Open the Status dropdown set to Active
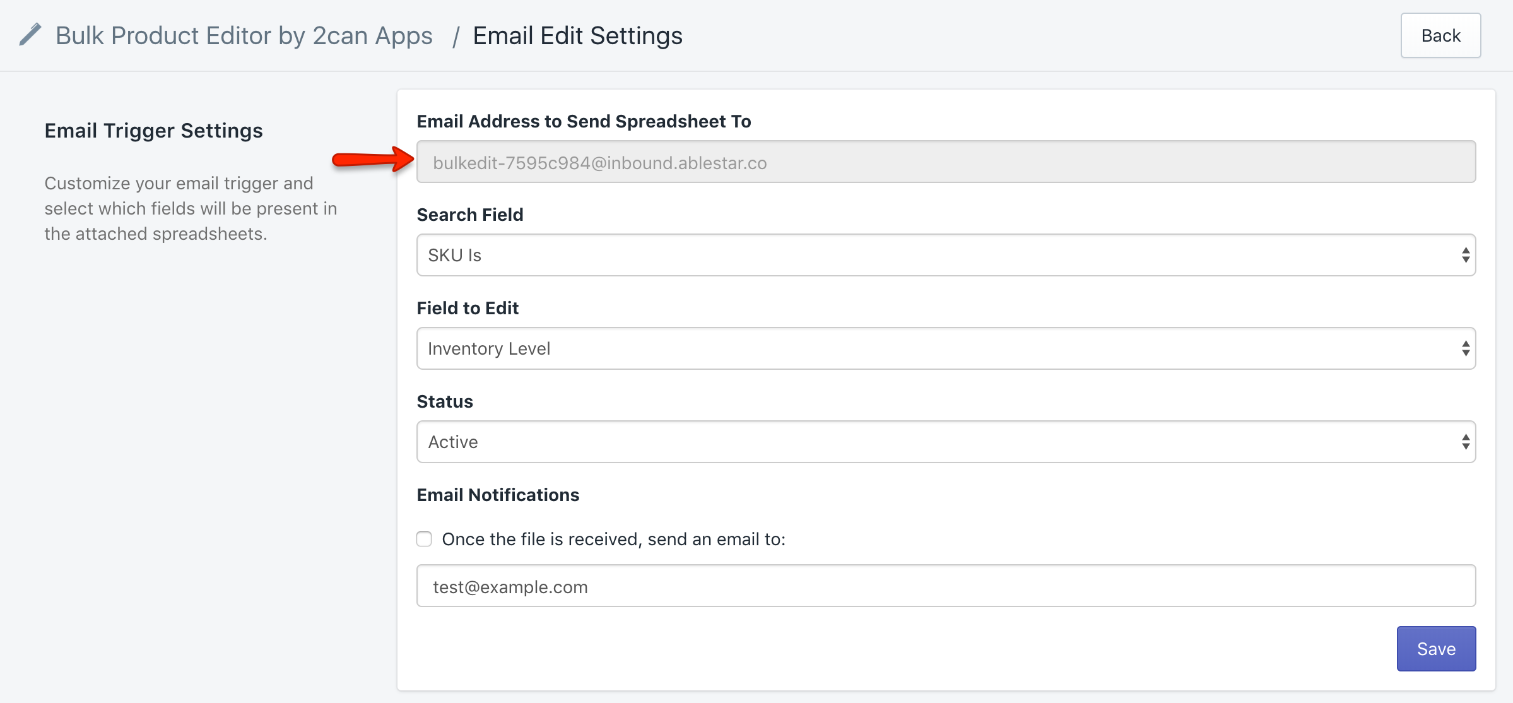1513x703 pixels. click(x=945, y=442)
